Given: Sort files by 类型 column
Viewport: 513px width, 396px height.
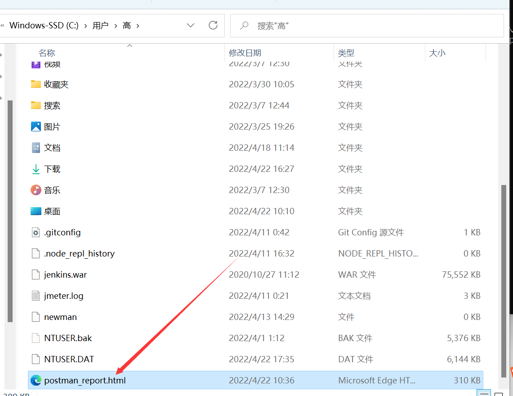Looking at the screenshot, I should coord(346,53).
